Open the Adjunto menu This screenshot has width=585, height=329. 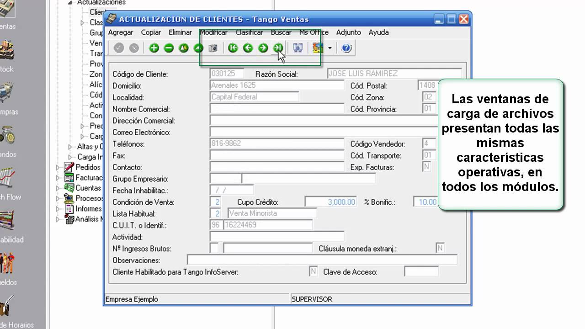pos(349,32)
